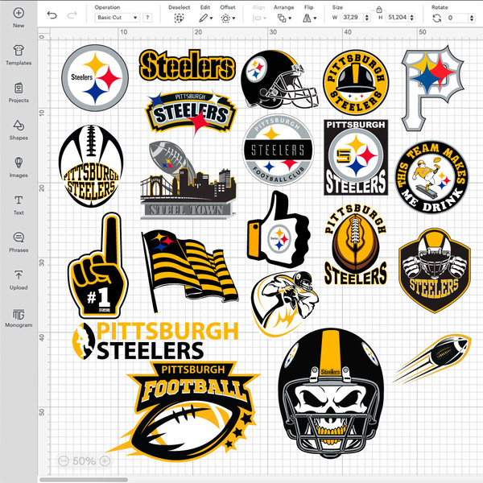
Task: Click the width size field
Action: (351, 18)
